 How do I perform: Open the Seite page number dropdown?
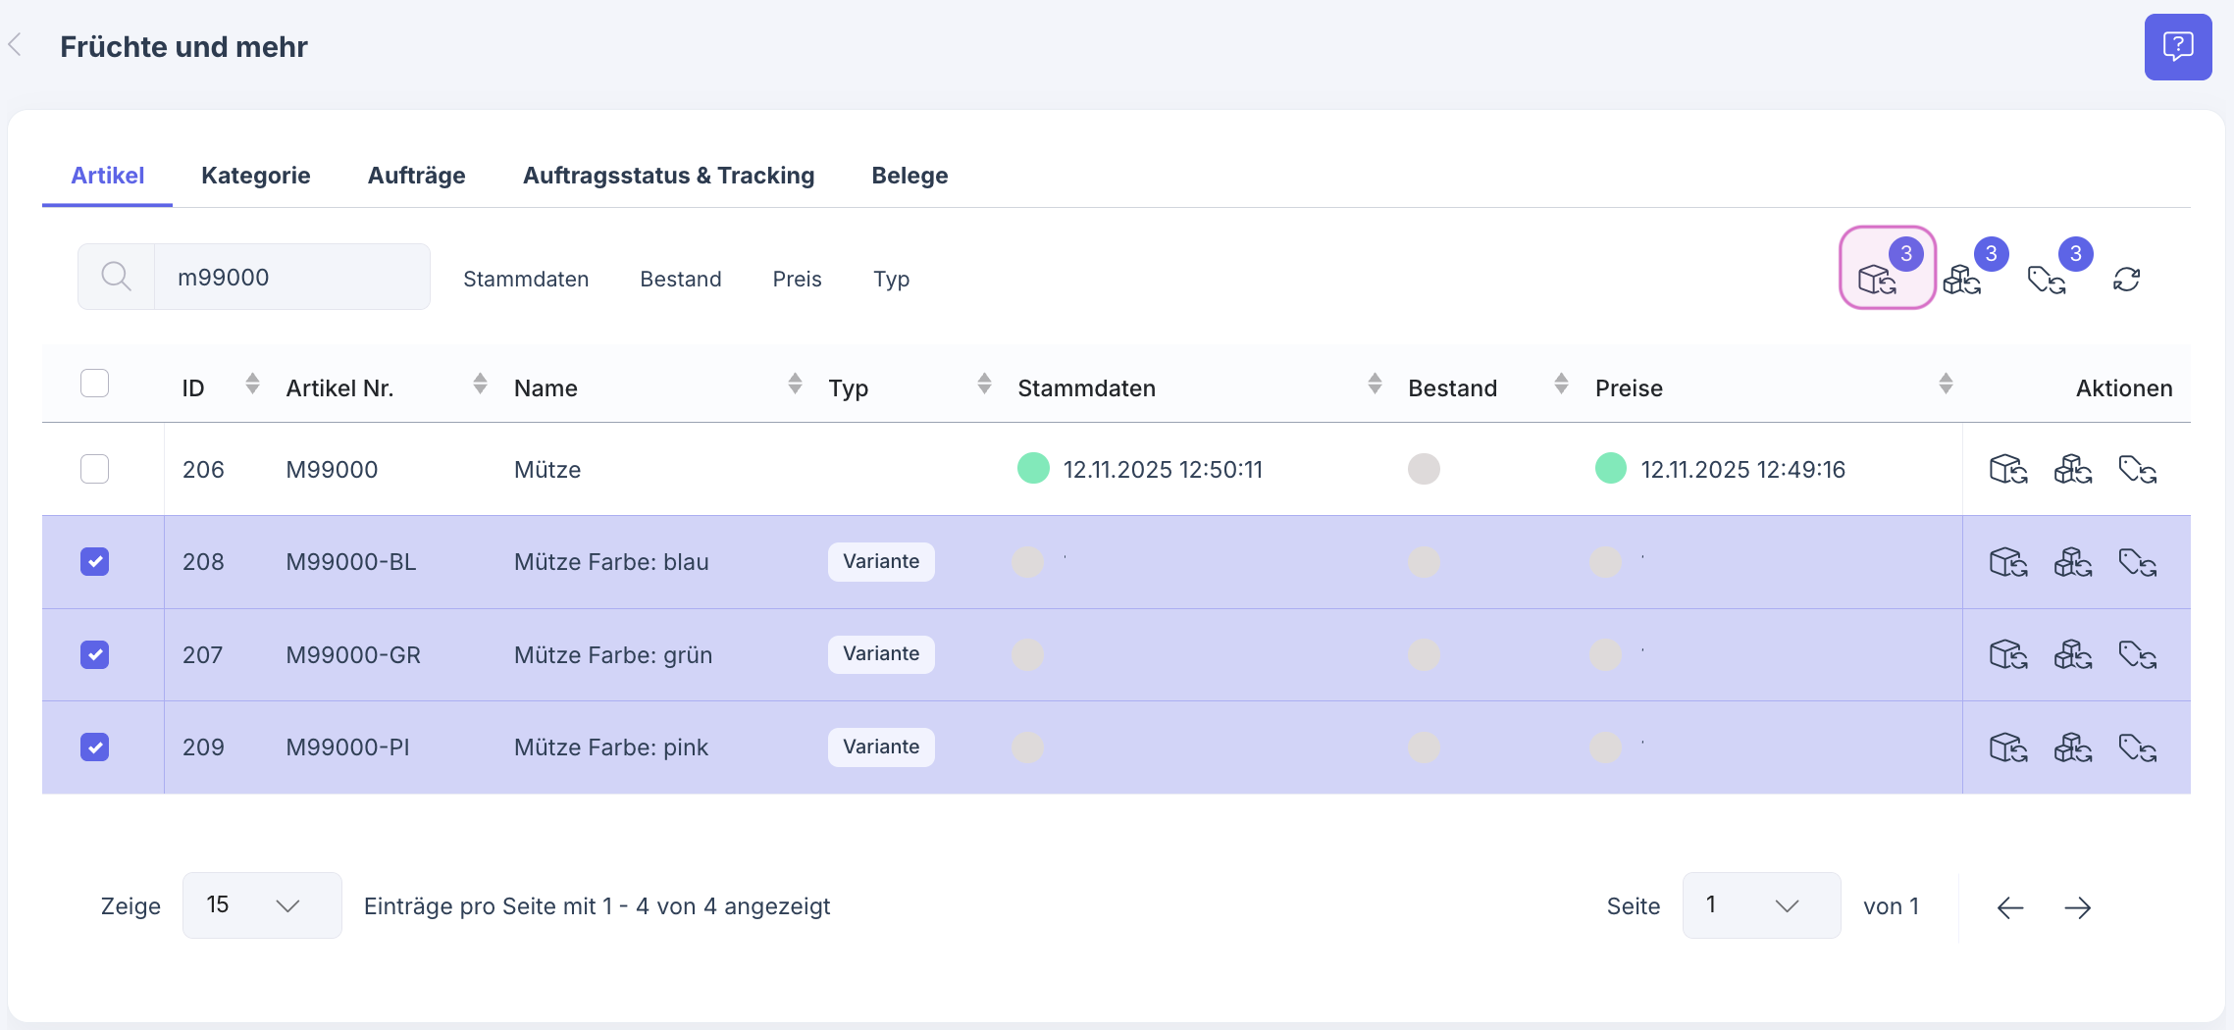(1760, 905)
